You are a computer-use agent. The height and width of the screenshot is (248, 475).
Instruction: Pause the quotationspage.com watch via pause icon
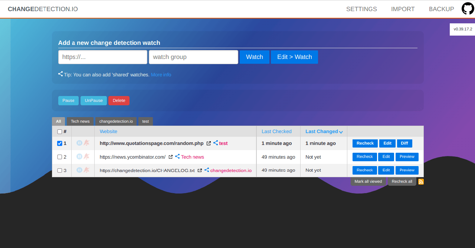click(x=79, y=143)
